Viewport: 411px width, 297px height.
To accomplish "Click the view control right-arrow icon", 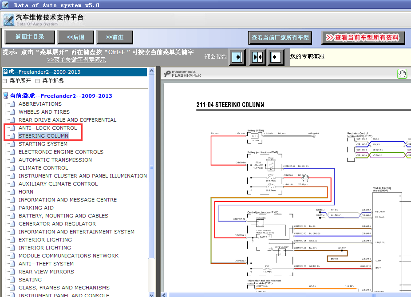I will pyautogui.click(x=237, y=57).
